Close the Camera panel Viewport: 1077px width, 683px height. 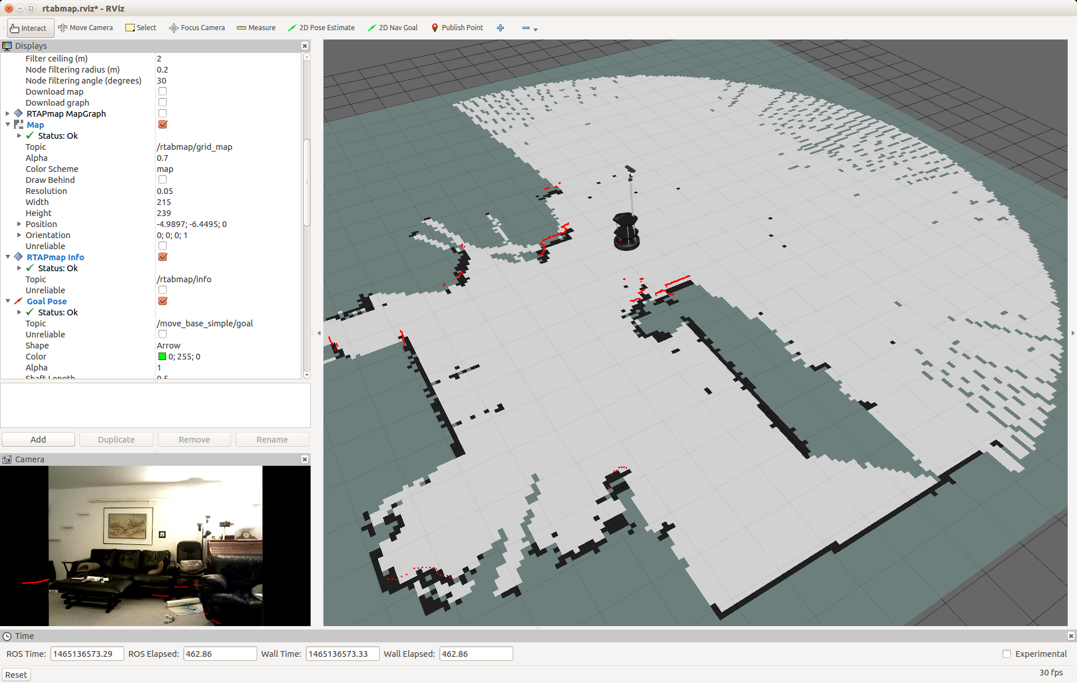click(x=305, y=459)
